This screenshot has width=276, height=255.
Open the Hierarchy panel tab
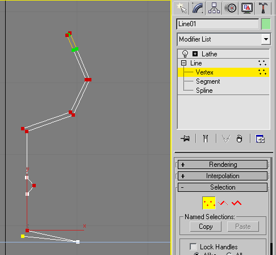click(214, 8)
